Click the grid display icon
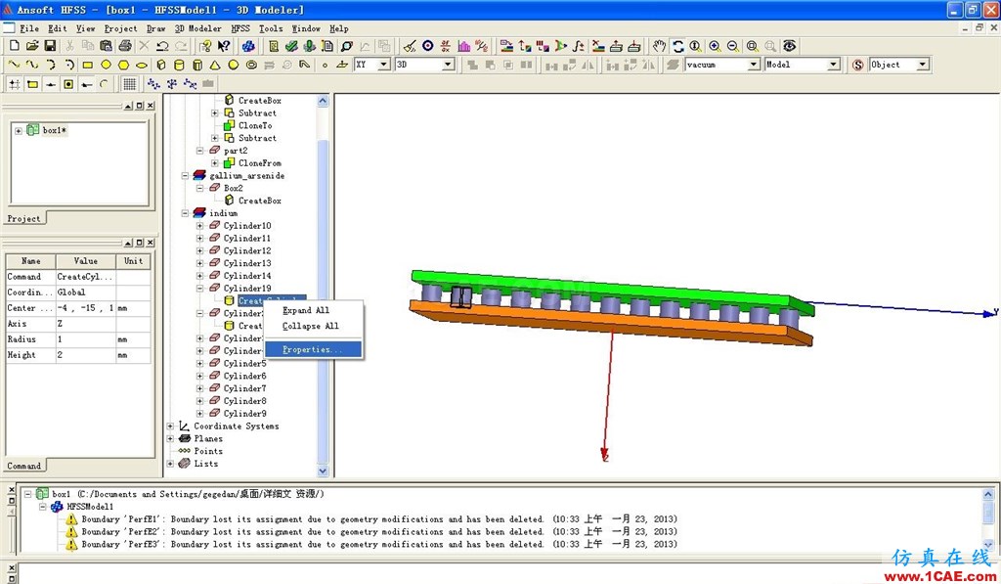1001x584 pixels. [x=130, y=84]
